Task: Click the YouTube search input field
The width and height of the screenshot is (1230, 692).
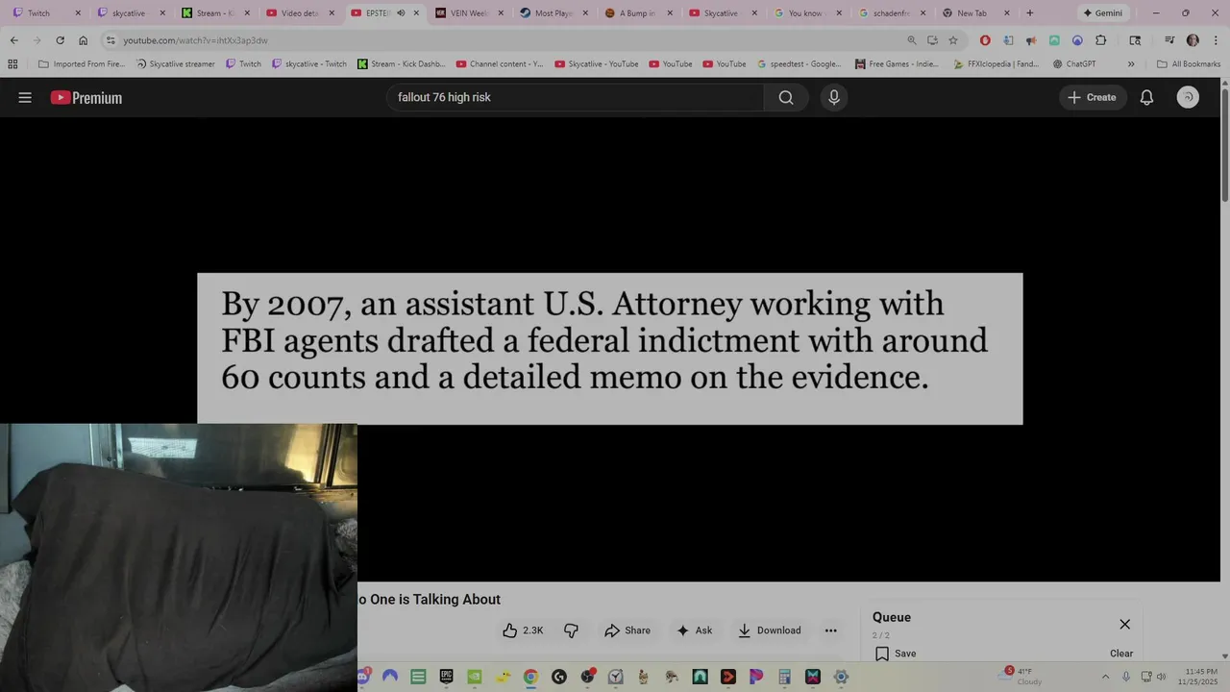Action: pos(575,97)
